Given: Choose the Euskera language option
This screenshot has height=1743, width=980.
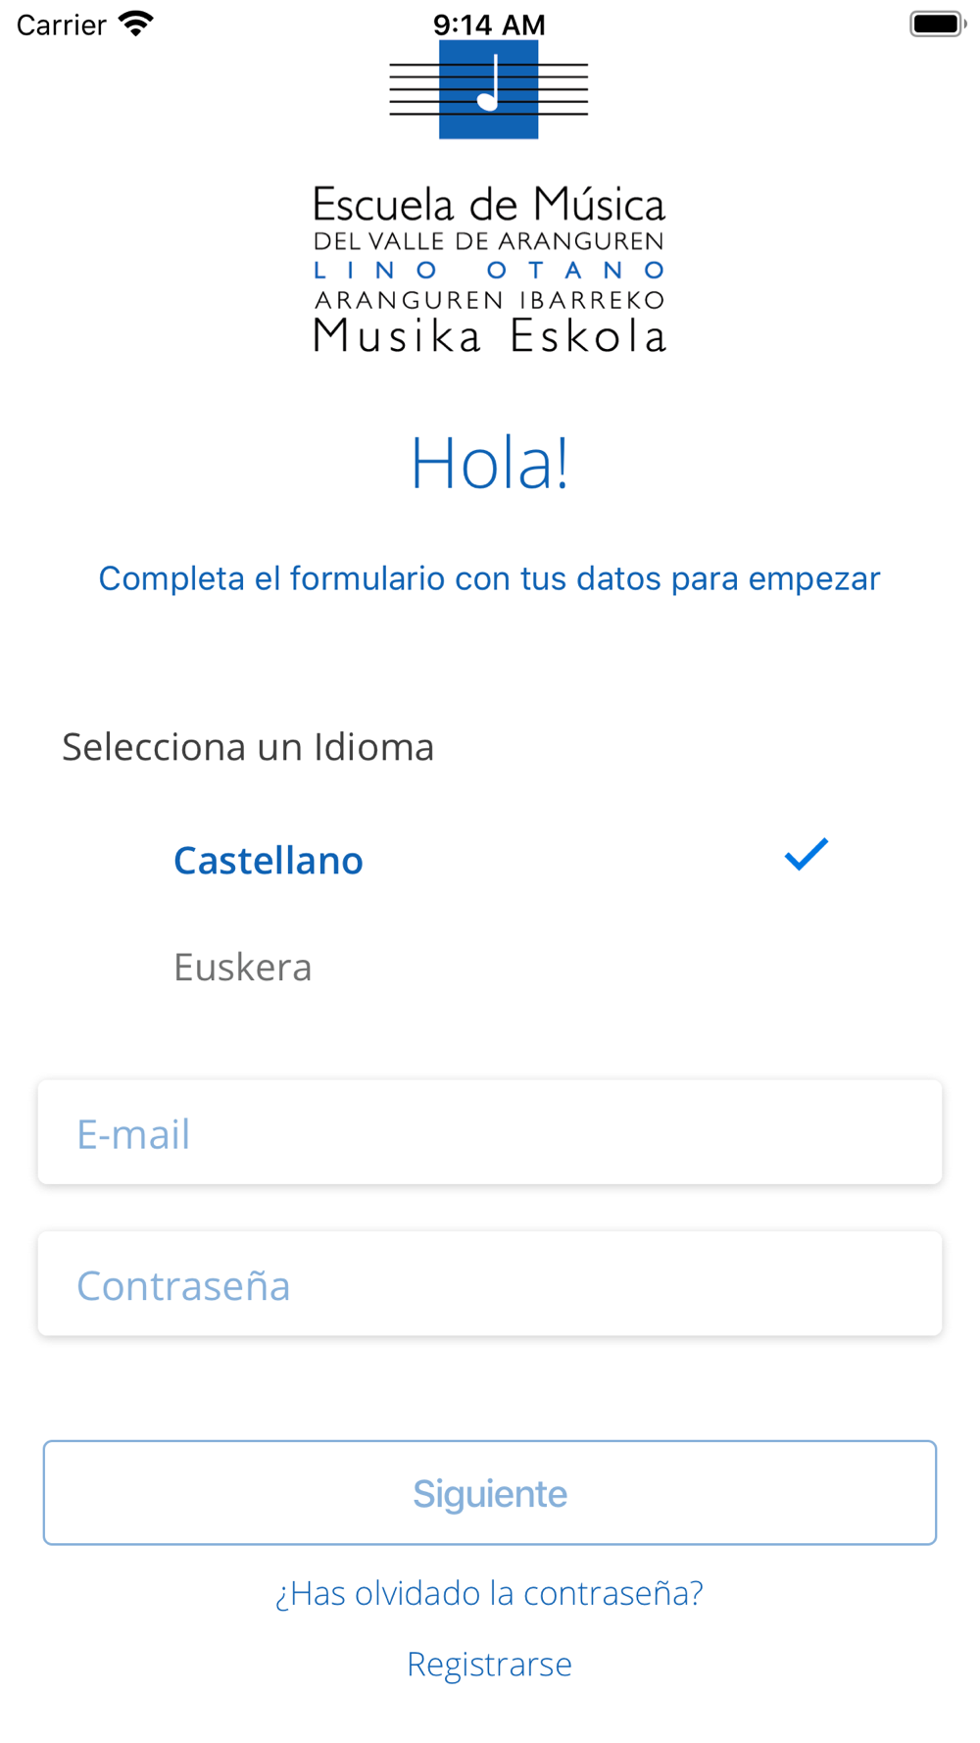Looking at the screenshot, I should pos(243,968).
